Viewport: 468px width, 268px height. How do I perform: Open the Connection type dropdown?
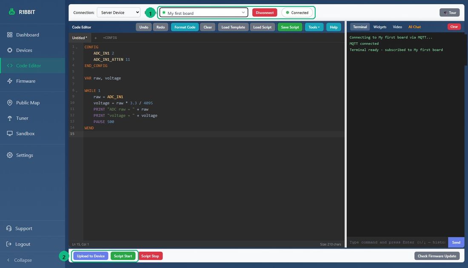tap(119, 12)
